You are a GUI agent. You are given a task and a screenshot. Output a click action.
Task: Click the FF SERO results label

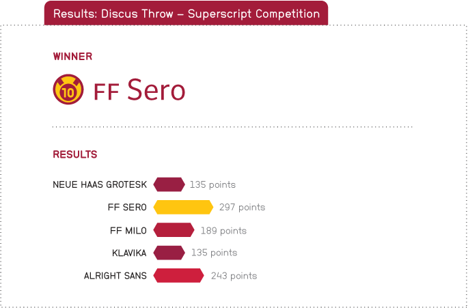point(128,208)
